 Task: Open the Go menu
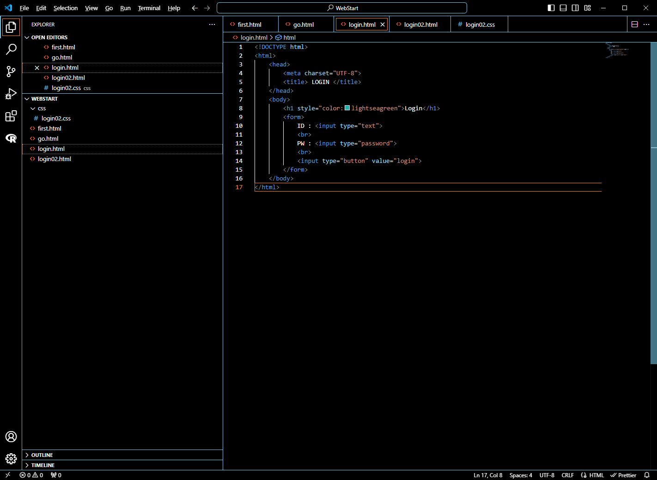pos(109,8)
